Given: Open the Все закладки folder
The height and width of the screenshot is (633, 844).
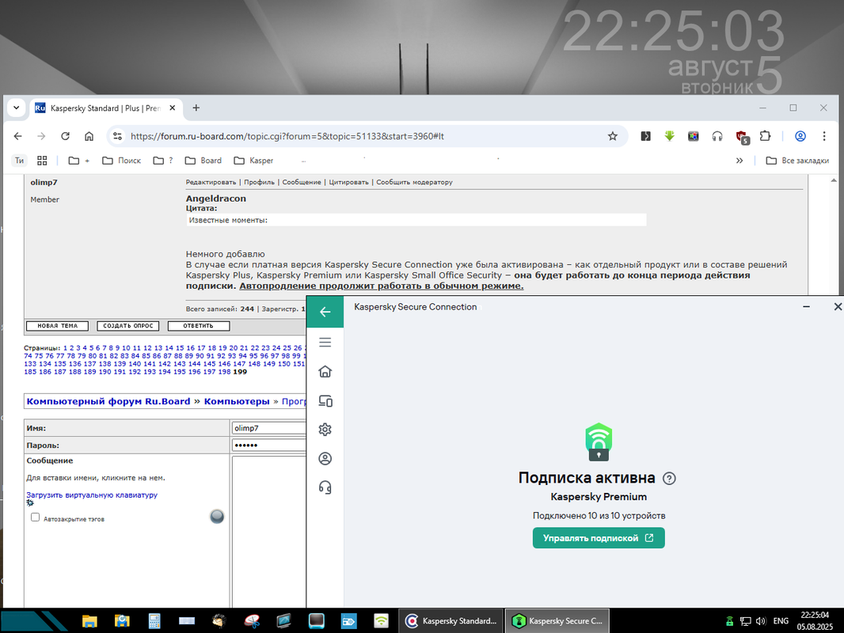Looking at the screenshot, I should (797, 161).
